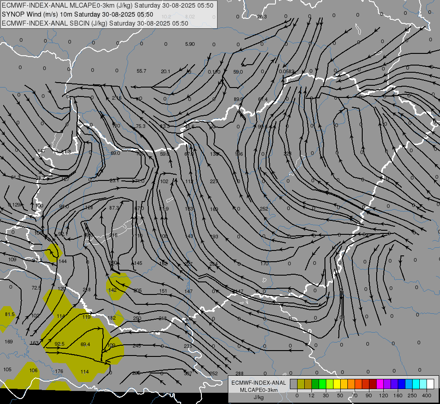Click the map value 72.5

pyautogui.click(x=36, y=288)
